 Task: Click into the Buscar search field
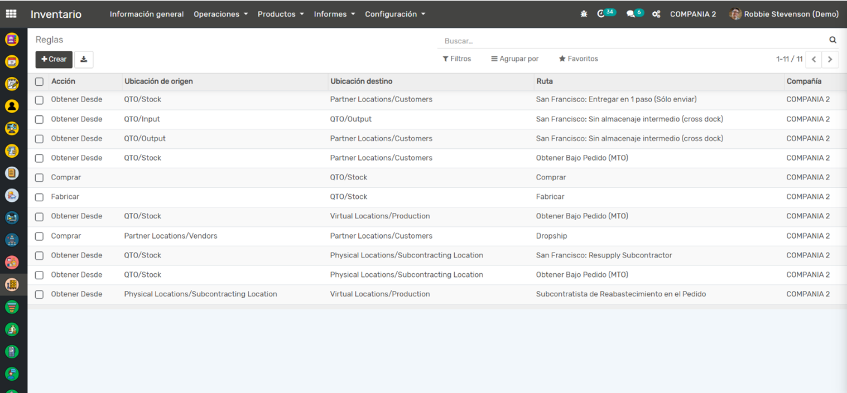tap(631, 41)
